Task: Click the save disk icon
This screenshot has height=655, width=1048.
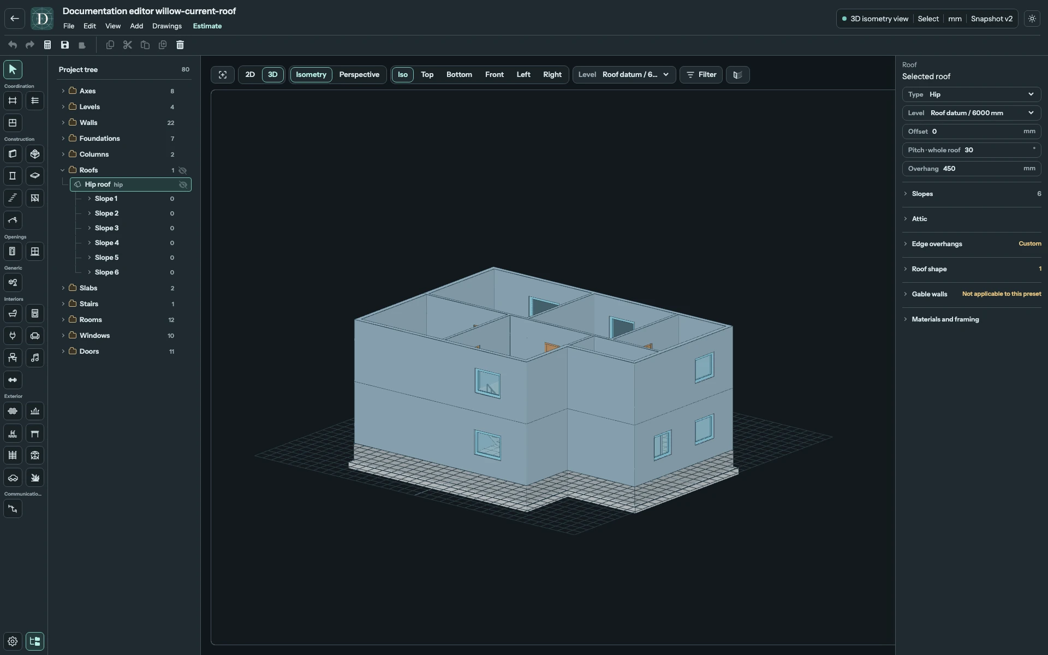Action: coord(65,45)
